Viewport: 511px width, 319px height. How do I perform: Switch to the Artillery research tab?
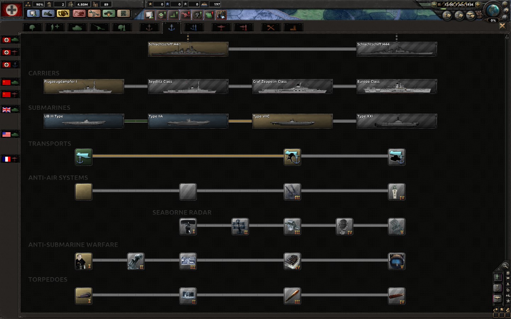[x=99, y=27]
